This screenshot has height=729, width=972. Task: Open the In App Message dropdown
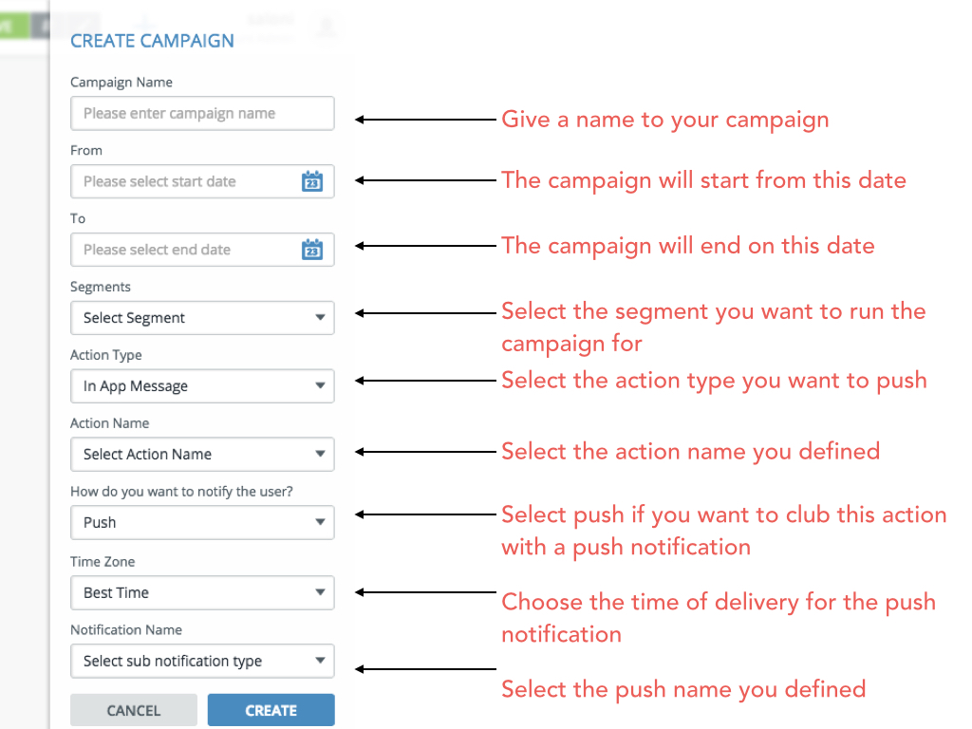pyautogui.click(x=202, y=385)
